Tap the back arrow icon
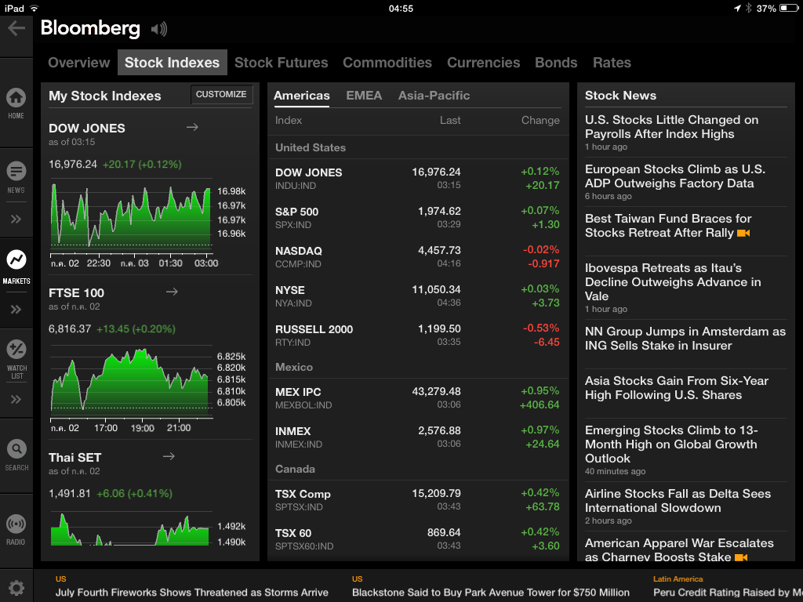This screenshot has height=602, width=803. pos(16,28)
